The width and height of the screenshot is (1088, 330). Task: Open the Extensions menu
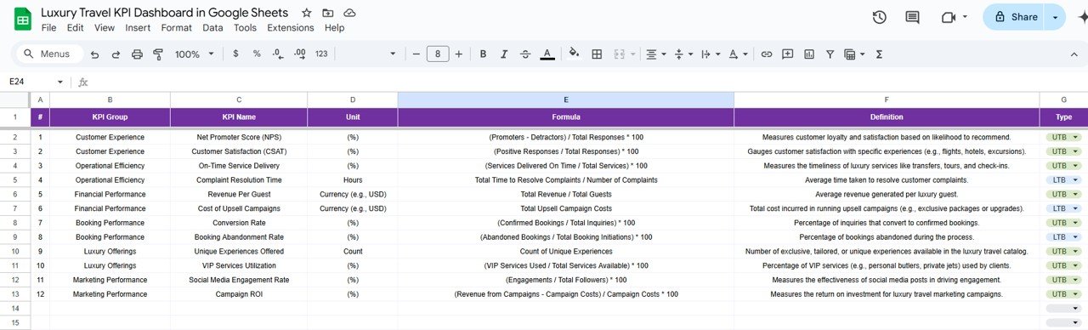[x=291, y=28]
